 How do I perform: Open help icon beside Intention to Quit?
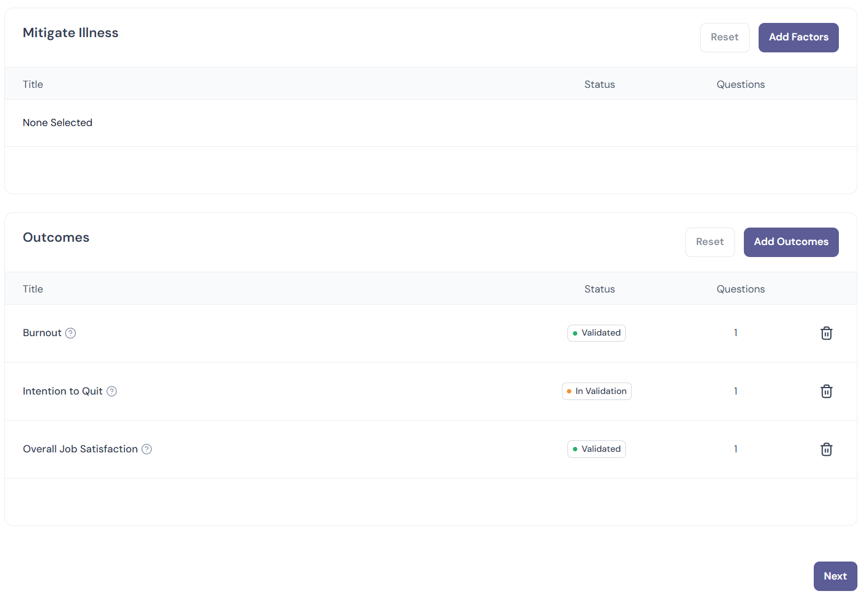click(111, 391)
